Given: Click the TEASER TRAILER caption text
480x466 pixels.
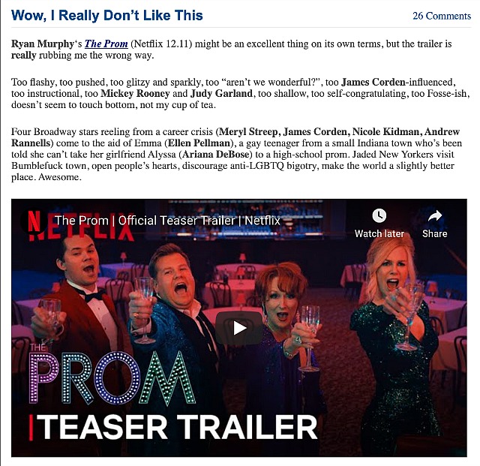Looking at the screenshot, I should 173,427.
